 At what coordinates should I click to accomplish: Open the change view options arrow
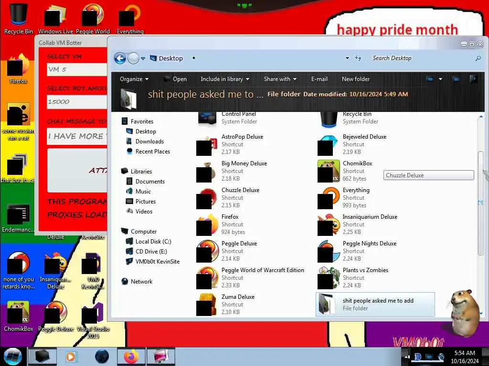coord(440,79)
